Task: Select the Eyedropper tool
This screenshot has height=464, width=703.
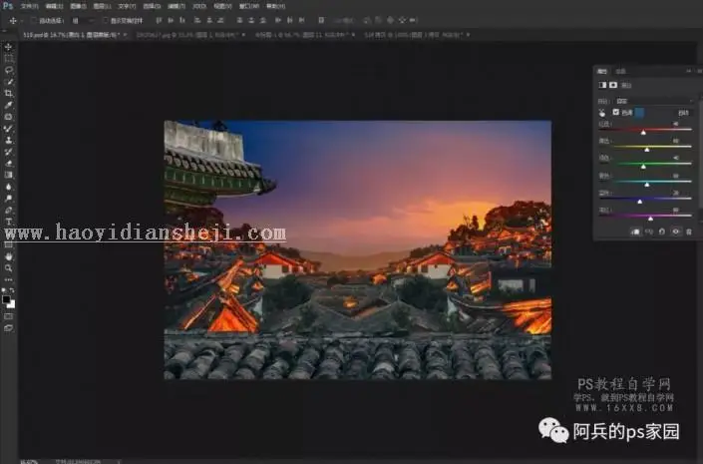Action: (x=8, y=105)
